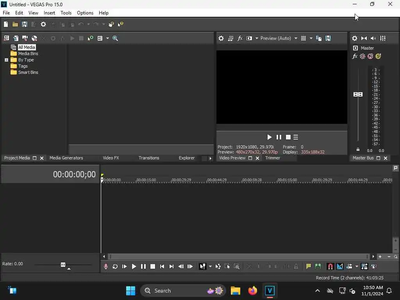Toggle Split Screen View in preview toolbar
This screenshot has height=300, width=400.
249,38
